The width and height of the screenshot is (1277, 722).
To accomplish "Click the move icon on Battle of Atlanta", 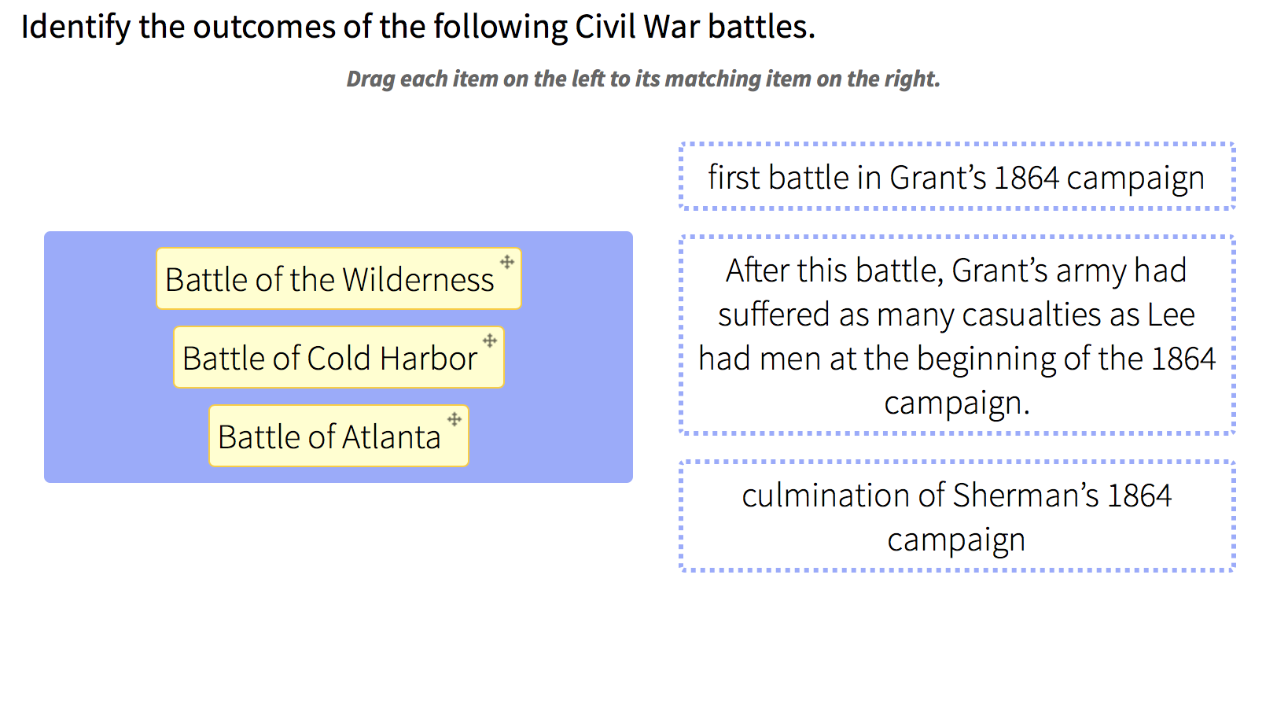I will 454,419.
